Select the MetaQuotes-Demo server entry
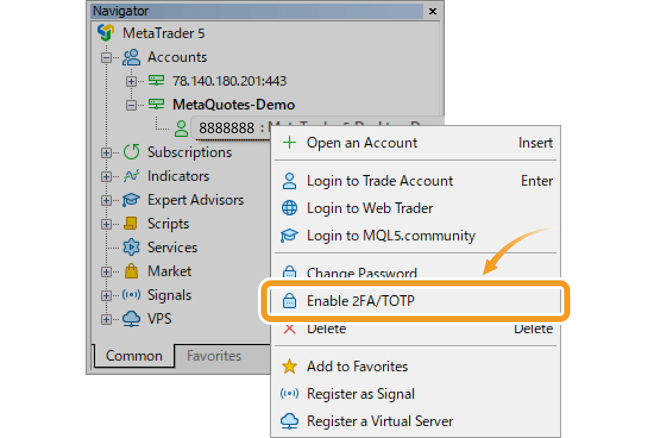The height and width of the screenshot is (438, 654). coord(234,104)
